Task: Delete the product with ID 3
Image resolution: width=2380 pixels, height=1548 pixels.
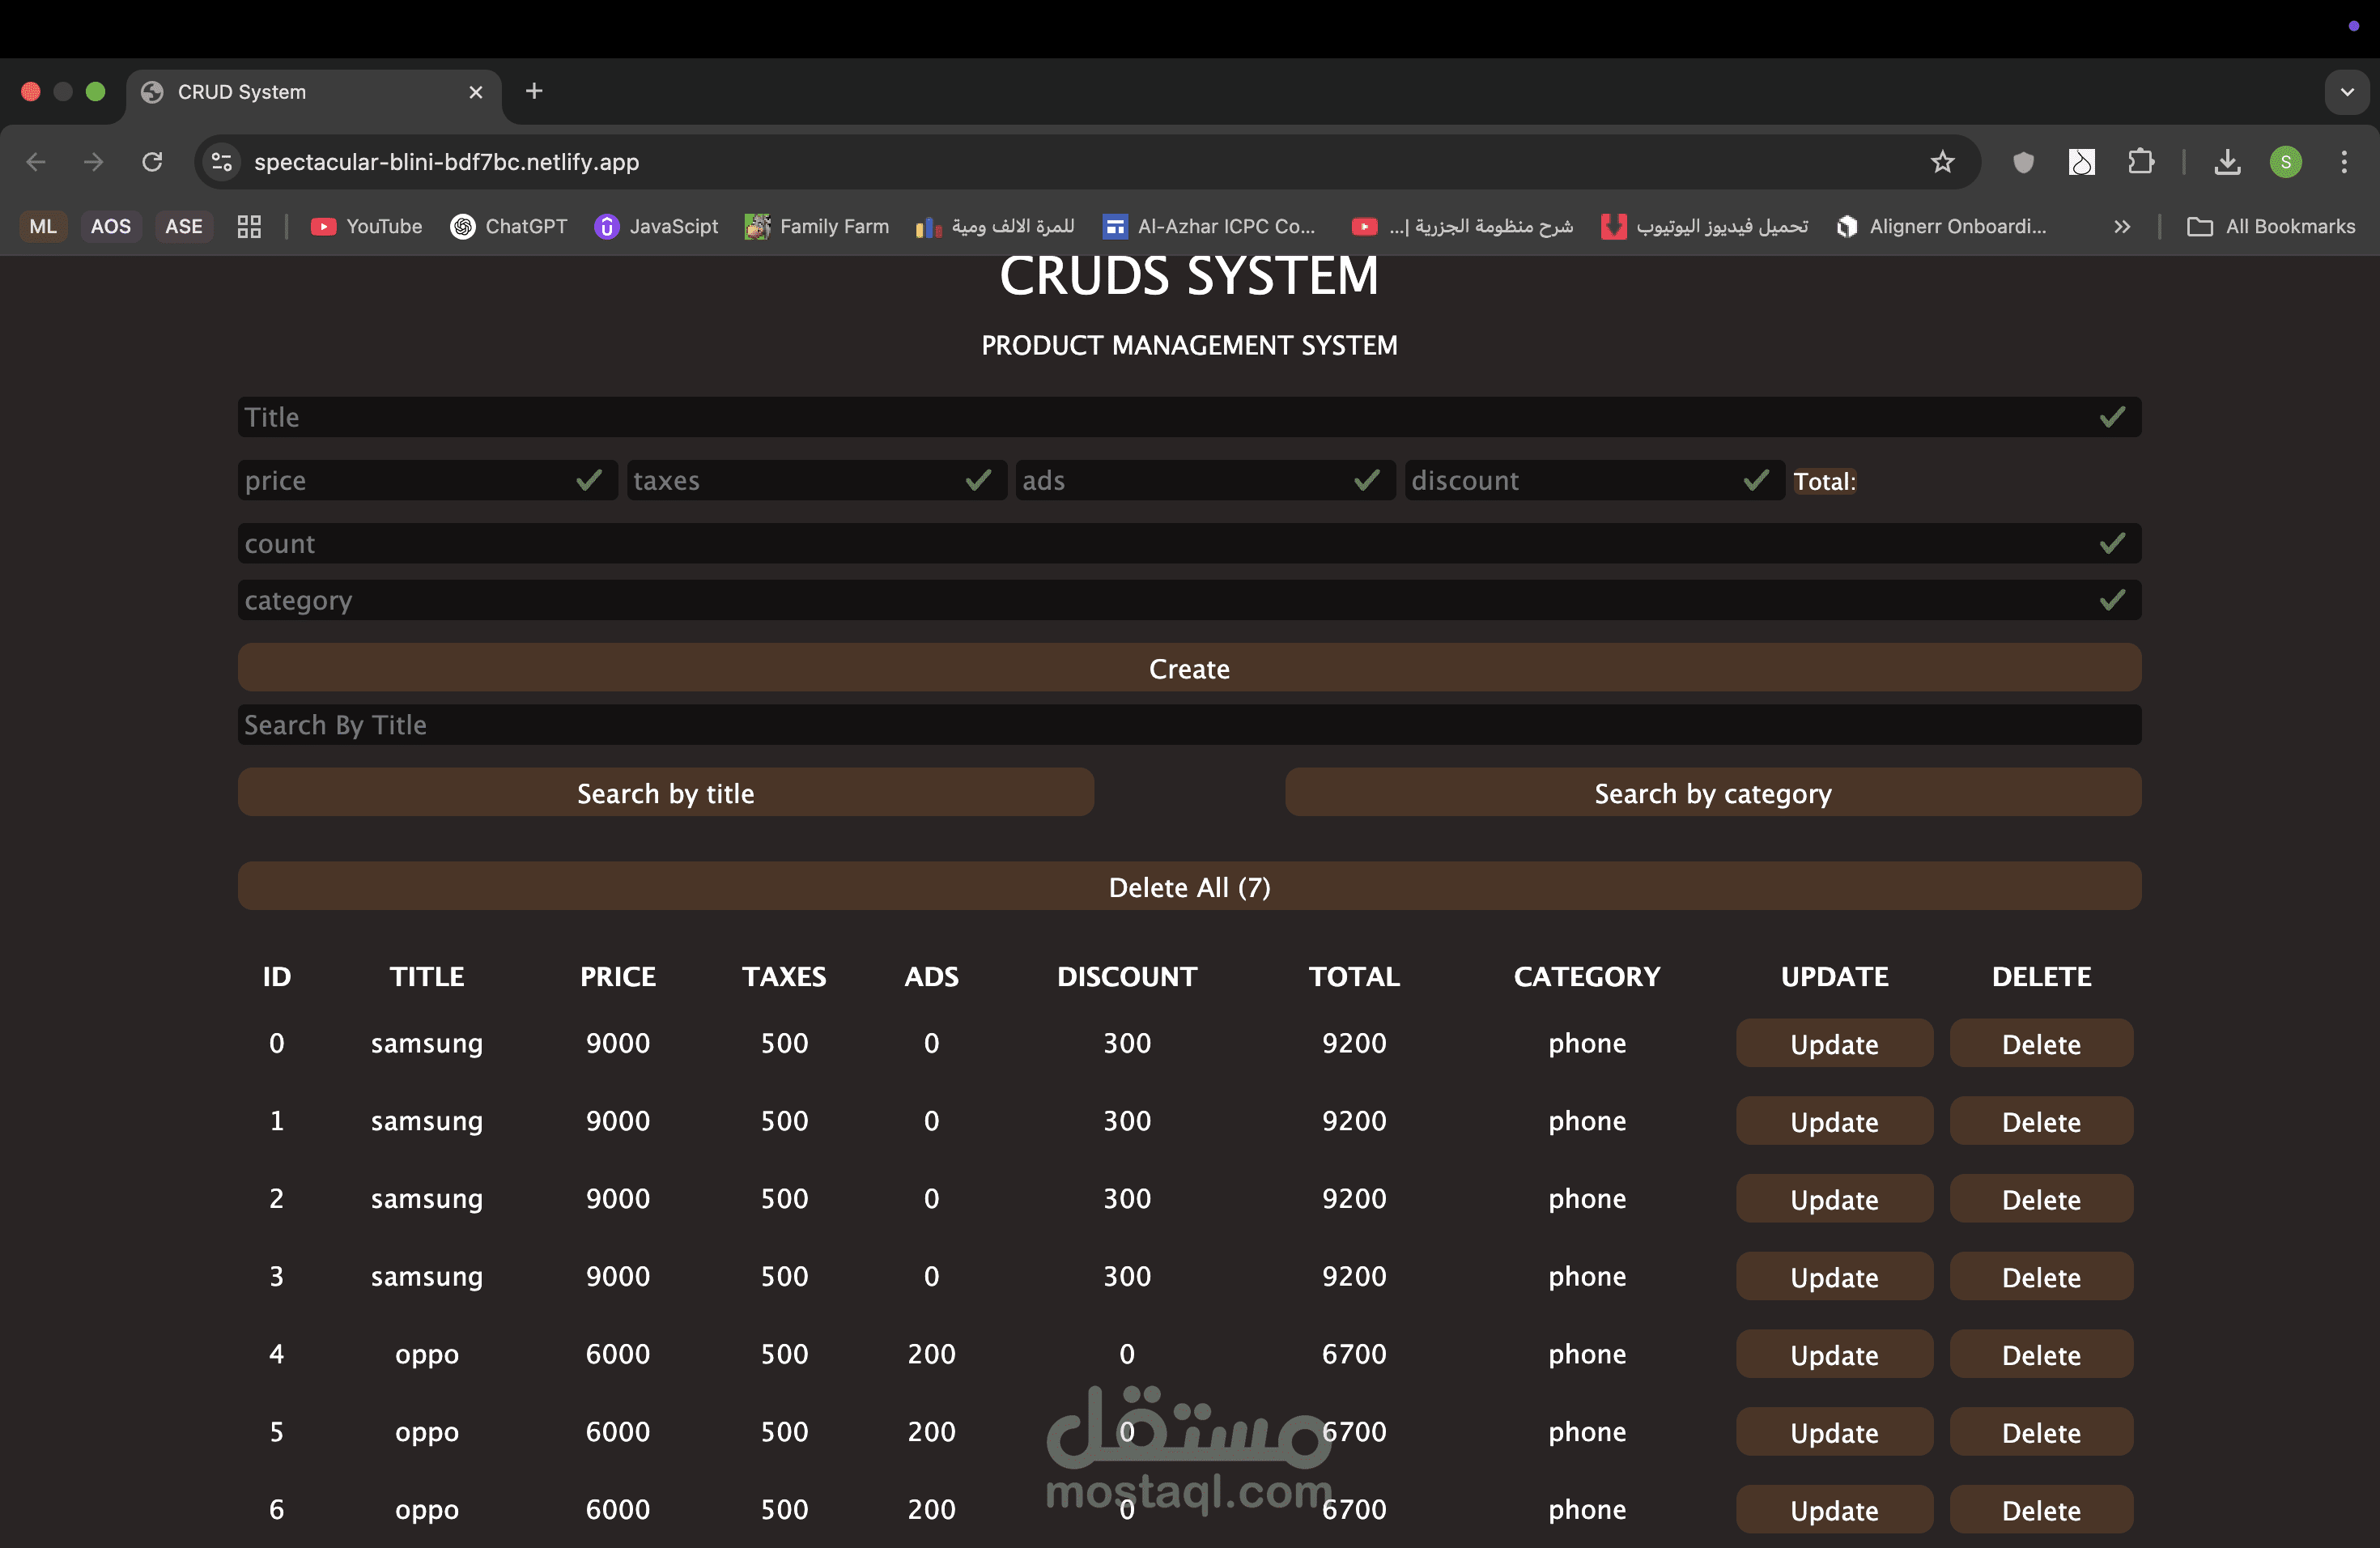Action: [x=2041, y=1277]
